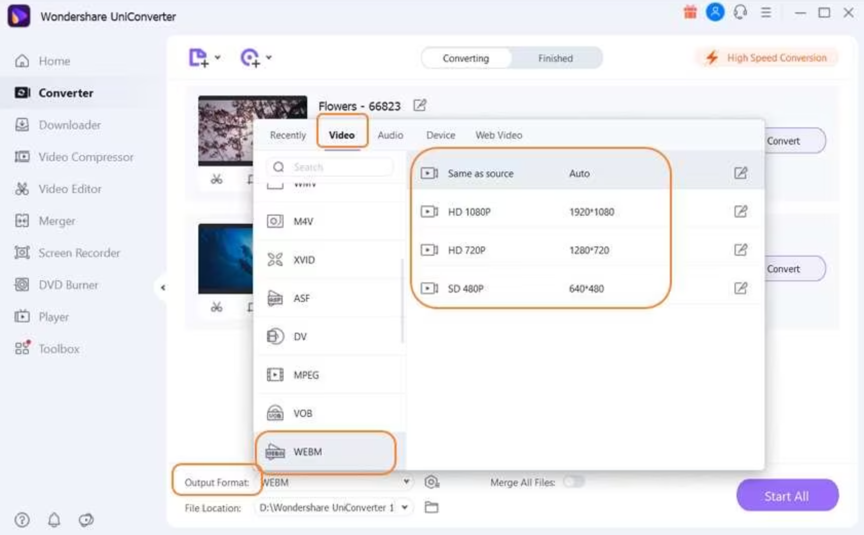Open the user account avatar

[x=715, y=12]
